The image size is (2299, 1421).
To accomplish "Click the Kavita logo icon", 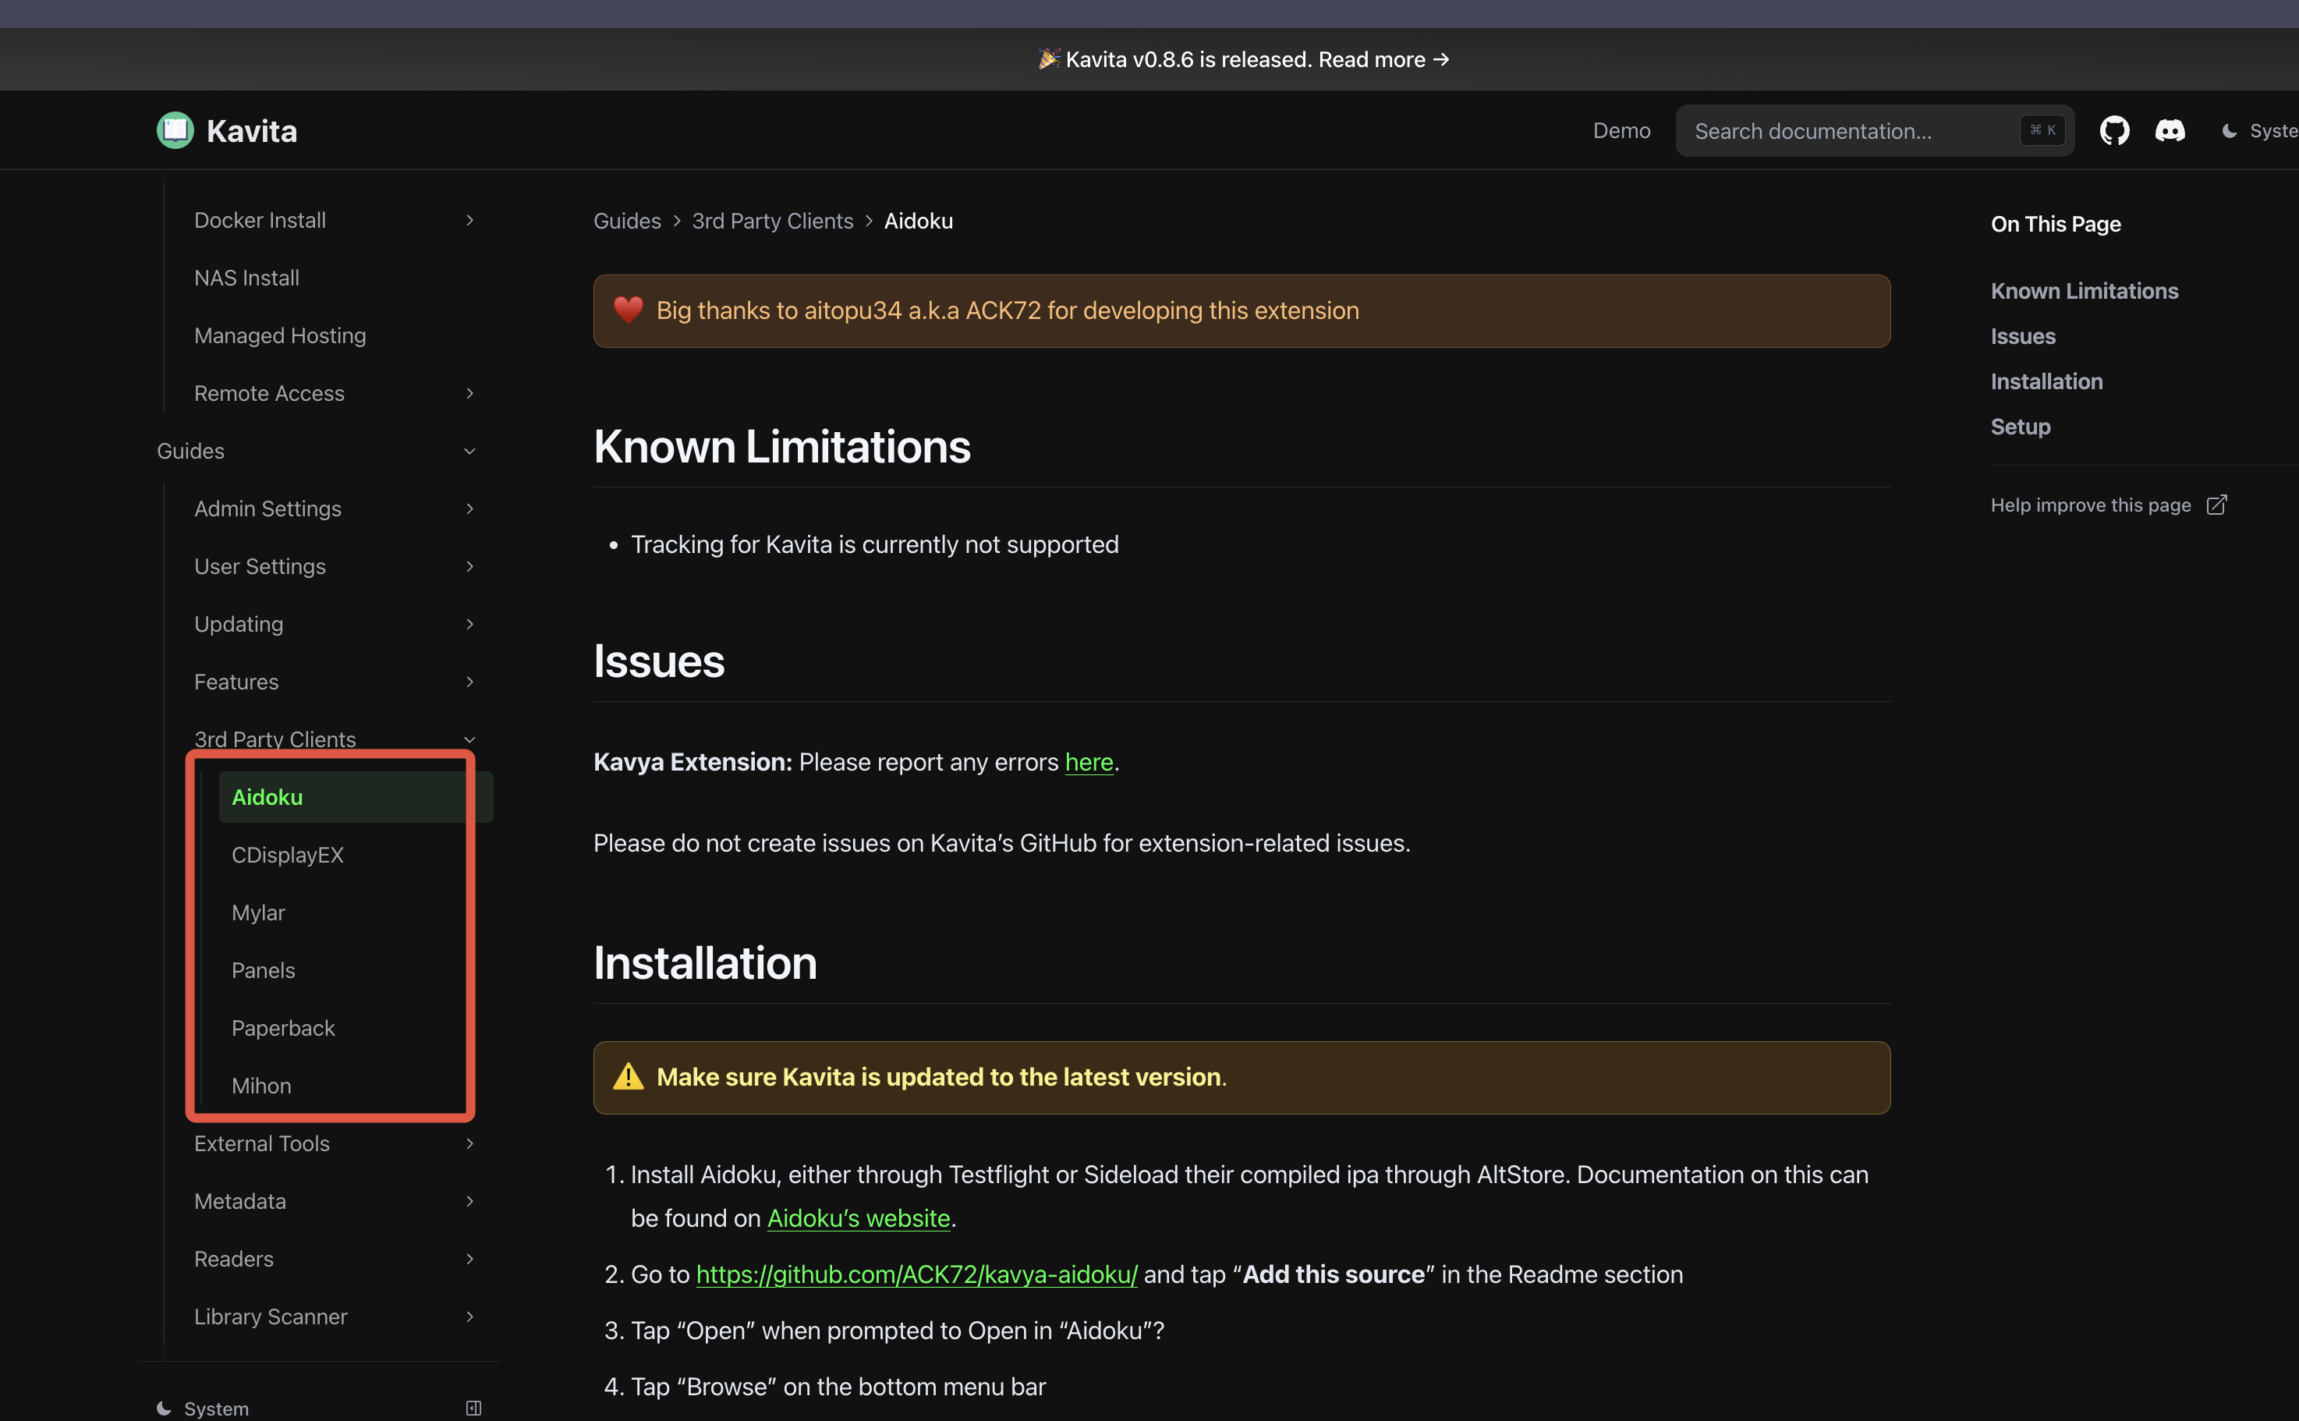I will tap(175, 130).
